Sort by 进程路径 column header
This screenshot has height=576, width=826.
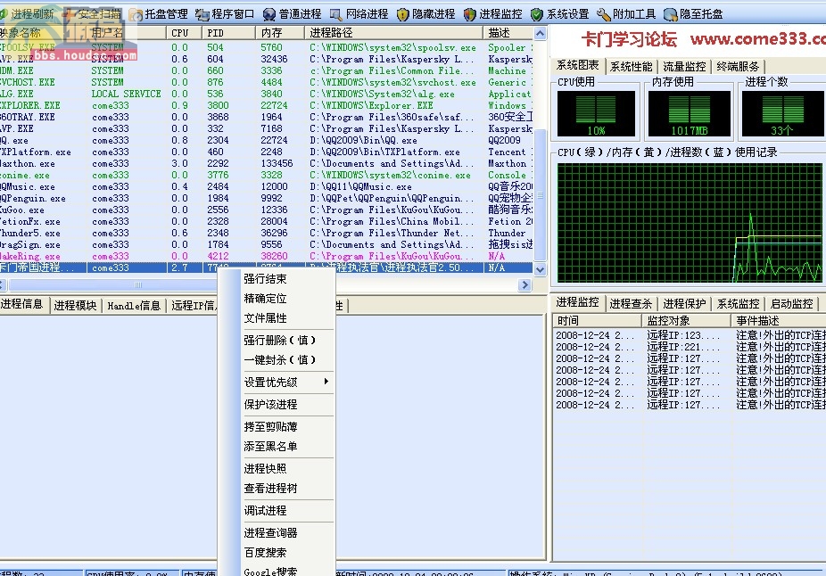coord(393,33)
